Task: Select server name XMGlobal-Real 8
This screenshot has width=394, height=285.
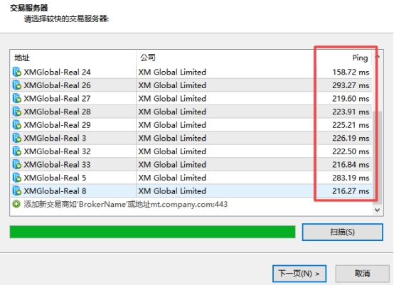Action: coord(55,191)
